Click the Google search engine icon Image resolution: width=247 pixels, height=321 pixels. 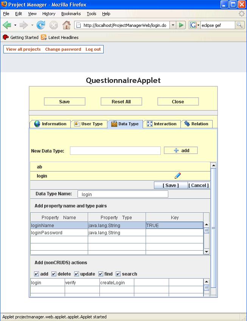point(193,25)
